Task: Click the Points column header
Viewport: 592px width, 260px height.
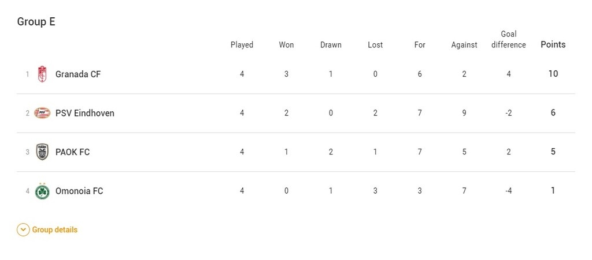Action: point(553,44)
